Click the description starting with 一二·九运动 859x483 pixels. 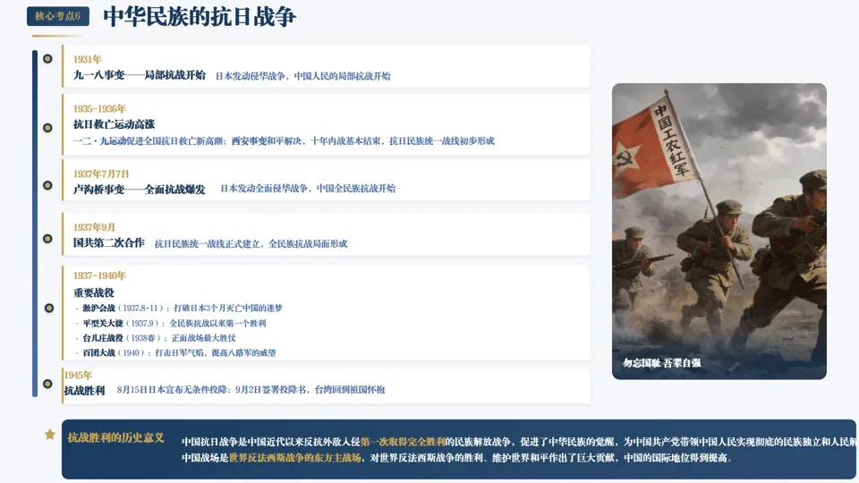pos(284,140)
